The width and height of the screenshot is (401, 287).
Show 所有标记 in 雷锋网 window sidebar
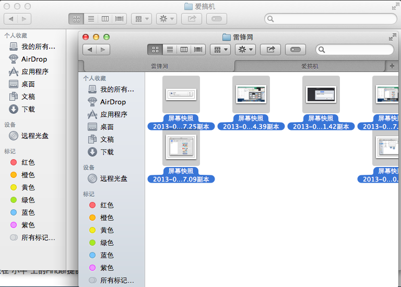[111, 280]
